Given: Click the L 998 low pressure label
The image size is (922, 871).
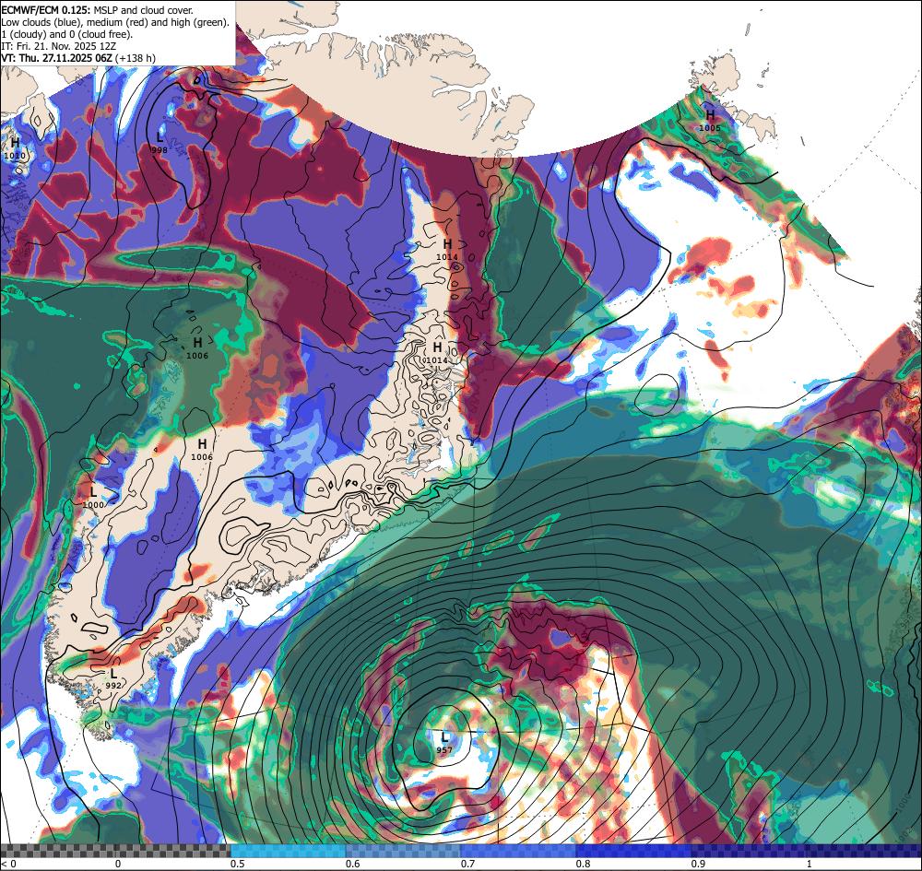Looking at the screenshot, I should pos(160,143).
